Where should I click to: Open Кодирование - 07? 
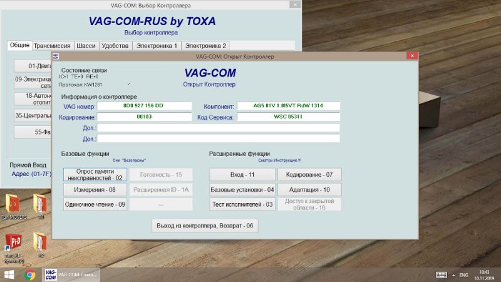pyautogui.click(x=309, y=175)
